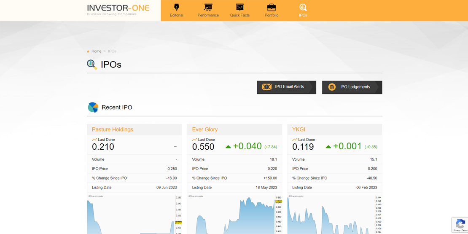The height and width of the screenshot is (234, 468).
Task: Click the orange home icon in breadcrumb
Action: pos(88,51)
